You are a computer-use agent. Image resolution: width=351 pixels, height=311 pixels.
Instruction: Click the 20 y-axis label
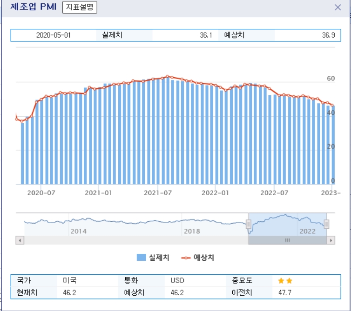(x=331, y=147)
